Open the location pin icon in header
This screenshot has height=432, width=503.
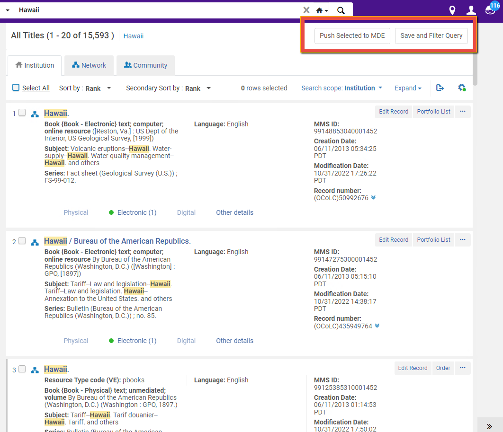pyautogui.click(x=452, y=10)
